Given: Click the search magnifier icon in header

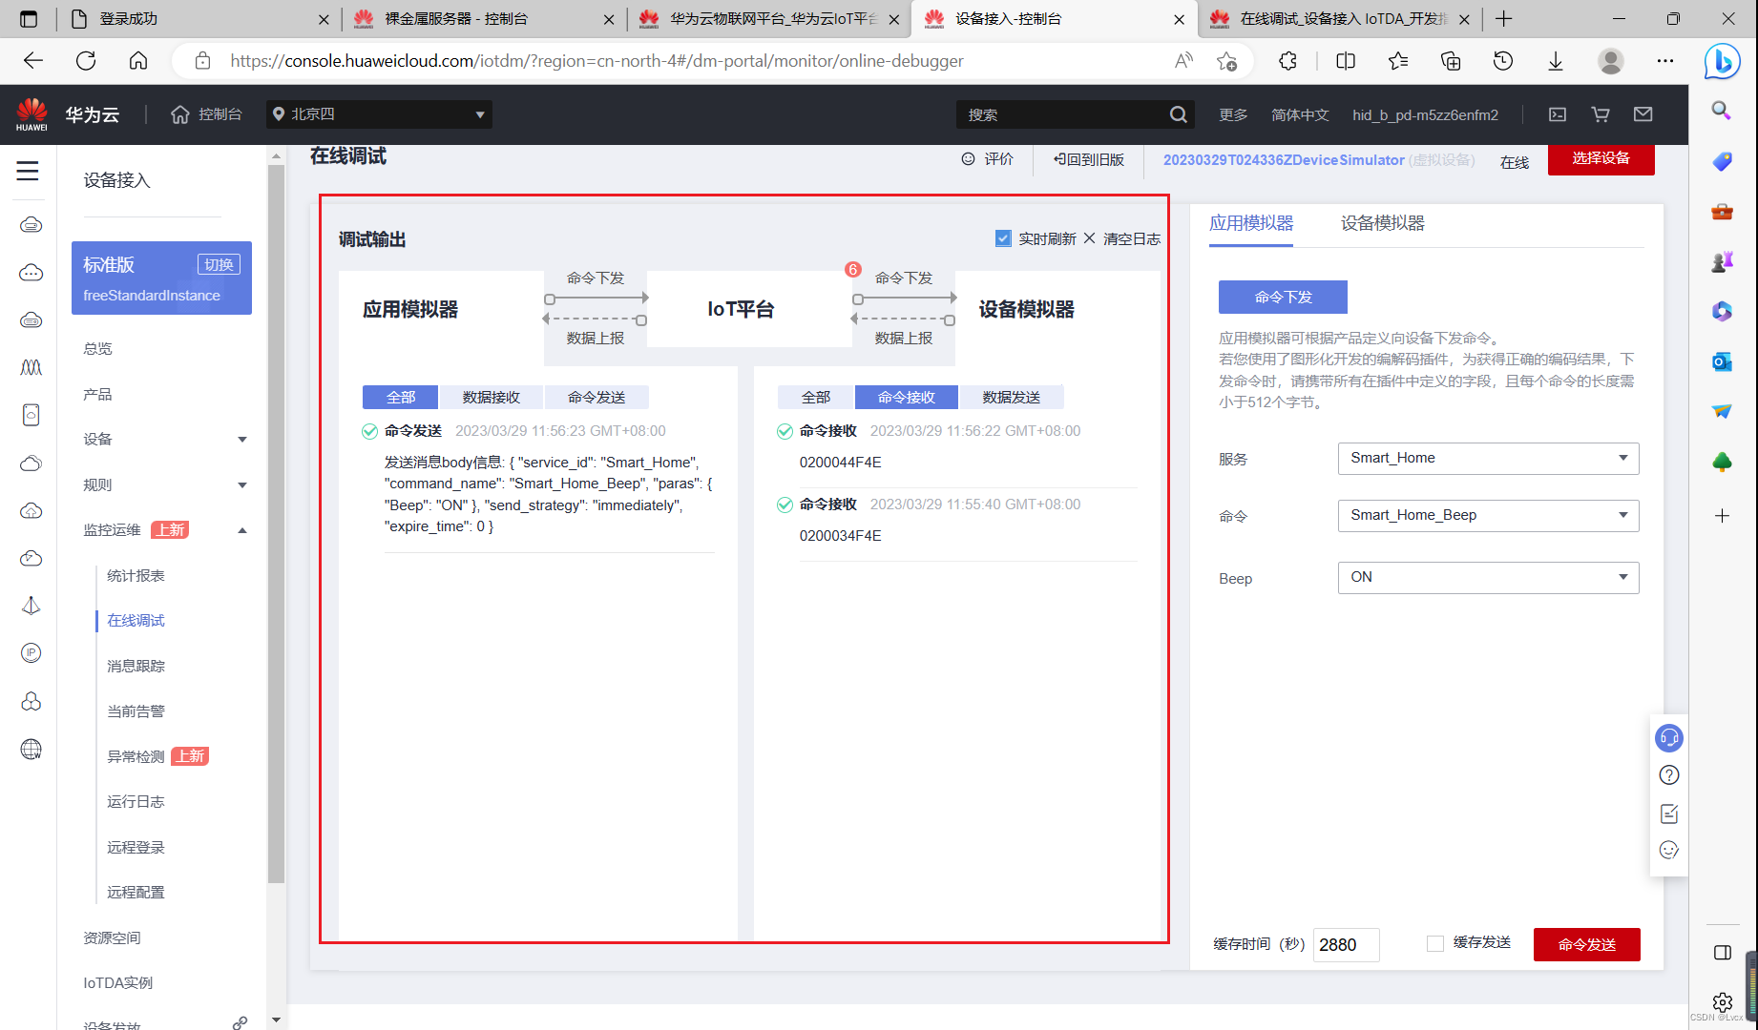Looking at the screenshot, I should pos(1179,114).
